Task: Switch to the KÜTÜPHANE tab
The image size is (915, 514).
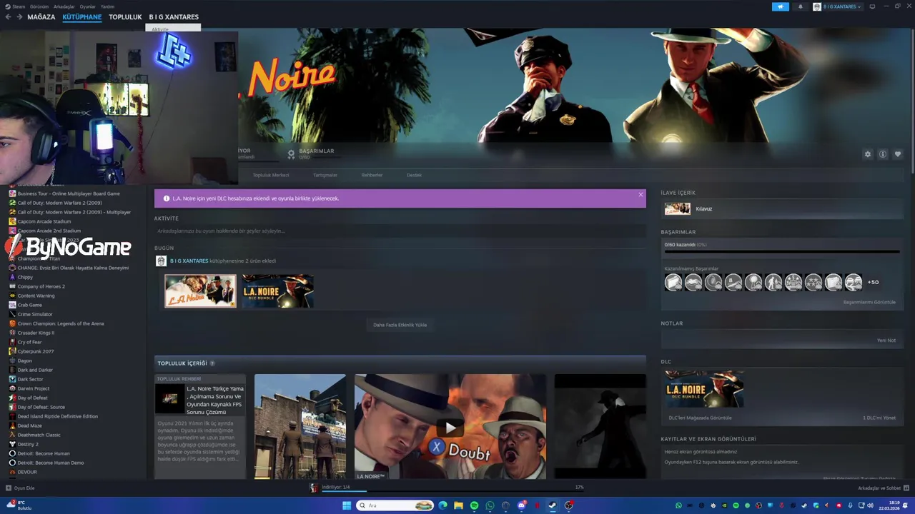Action: click(x=81, y=17)
